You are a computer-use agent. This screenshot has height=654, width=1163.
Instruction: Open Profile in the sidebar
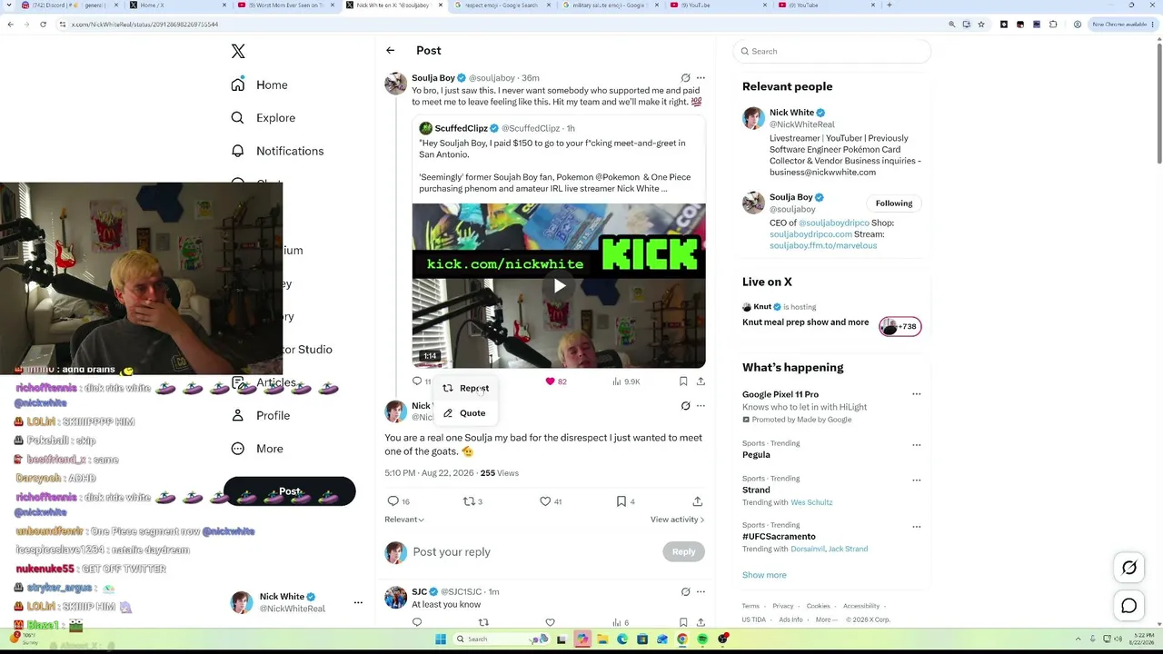261,416
